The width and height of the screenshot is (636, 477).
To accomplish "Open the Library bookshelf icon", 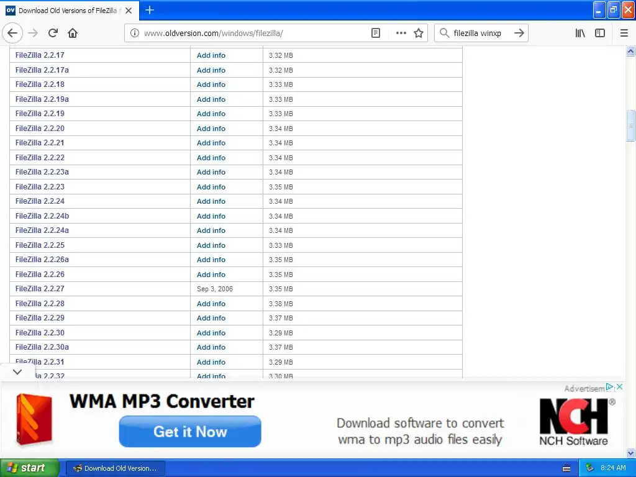I will coord(580,34).
